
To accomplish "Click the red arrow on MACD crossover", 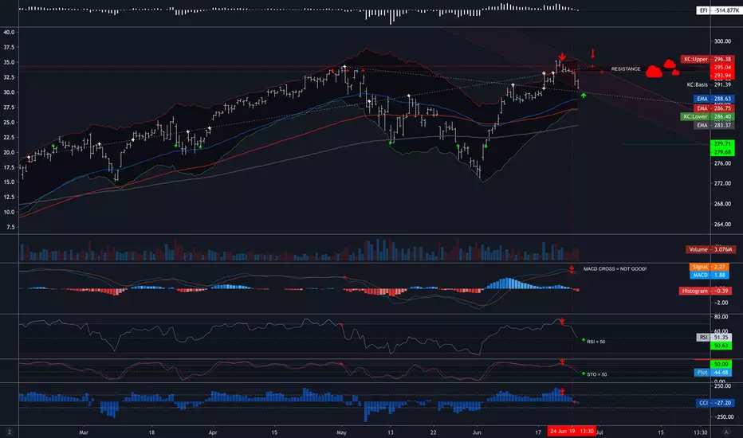I will click(x=572, y=269).
